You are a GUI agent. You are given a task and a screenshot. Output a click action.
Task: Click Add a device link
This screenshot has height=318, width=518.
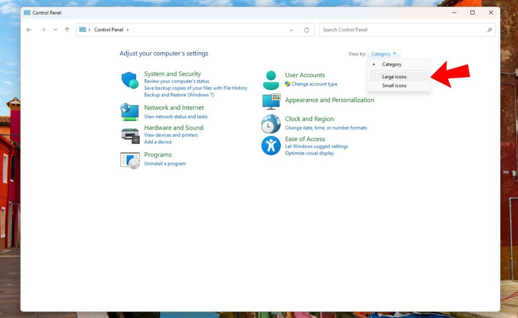click(x=158, y=142)
